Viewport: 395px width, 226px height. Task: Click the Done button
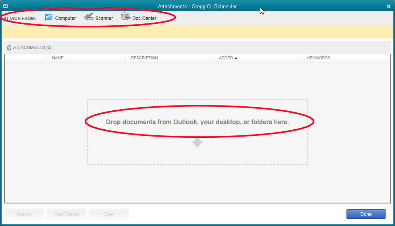(x=366, y=214)
